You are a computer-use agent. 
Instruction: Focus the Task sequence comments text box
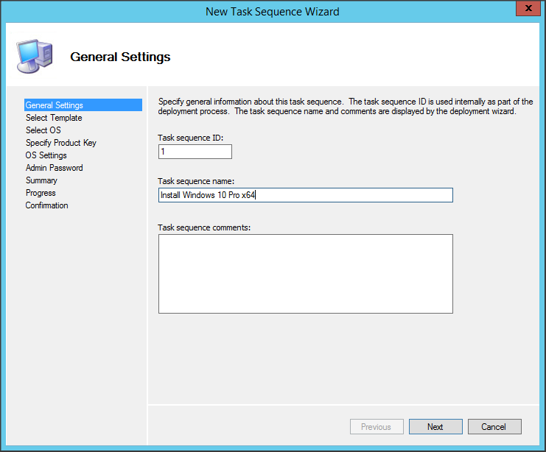[x=305, y=274]
